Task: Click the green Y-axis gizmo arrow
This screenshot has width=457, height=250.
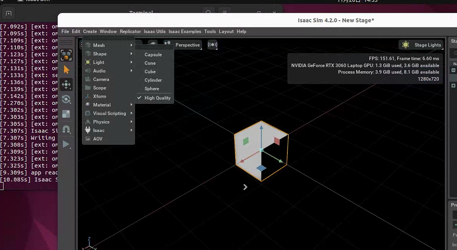Action: (x=280, y=161)
